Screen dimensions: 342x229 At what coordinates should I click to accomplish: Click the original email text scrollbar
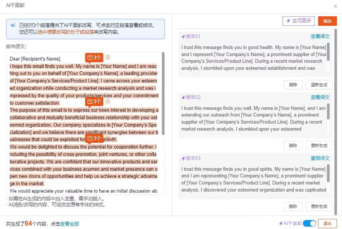pos(163,94)
